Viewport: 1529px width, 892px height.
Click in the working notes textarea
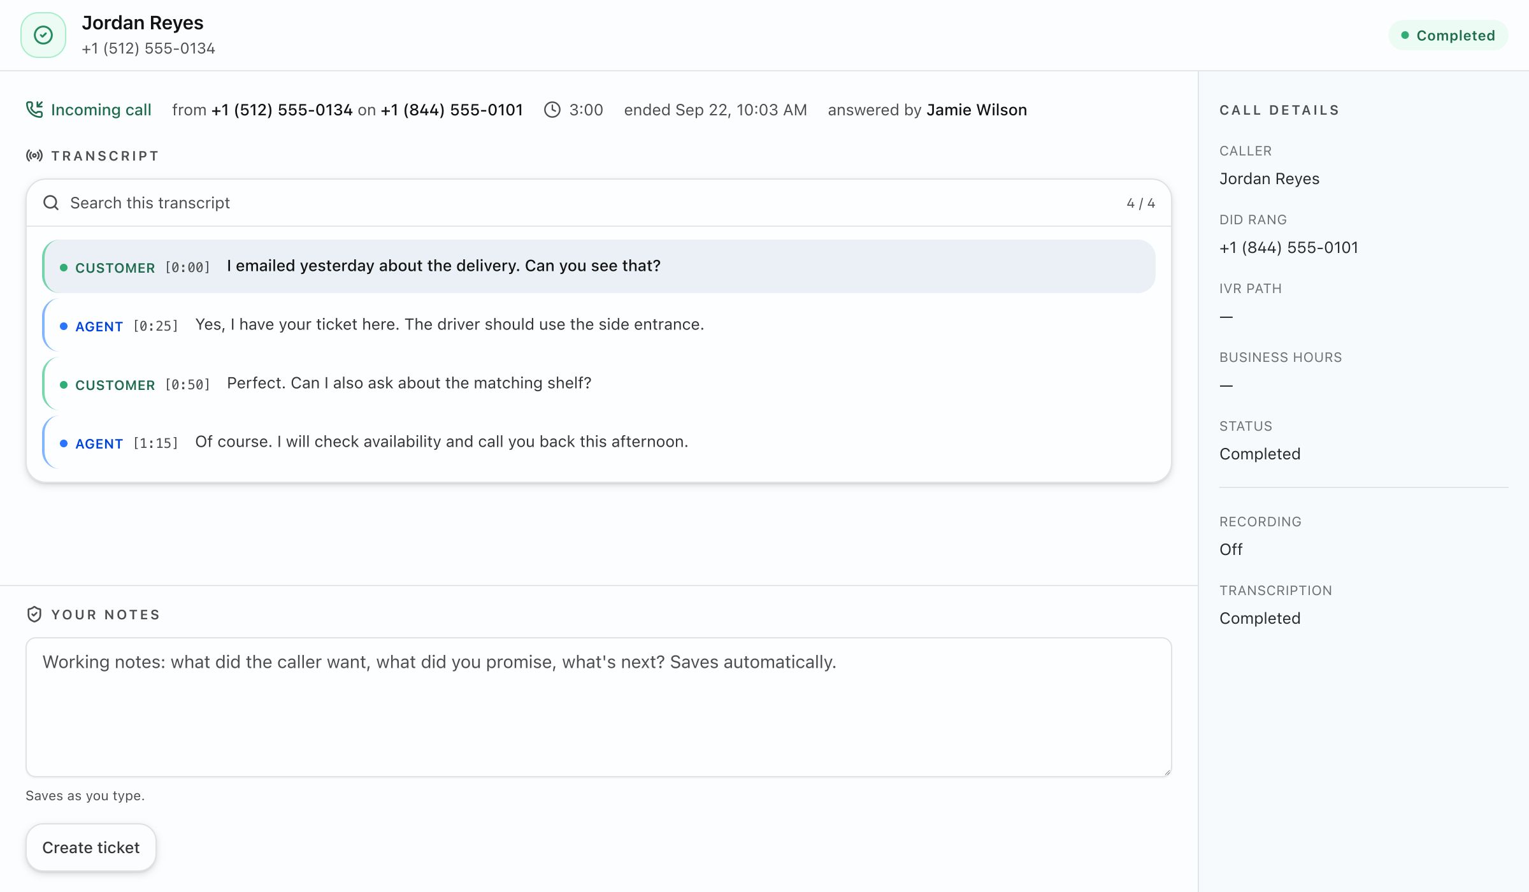(x=599, y=707)
